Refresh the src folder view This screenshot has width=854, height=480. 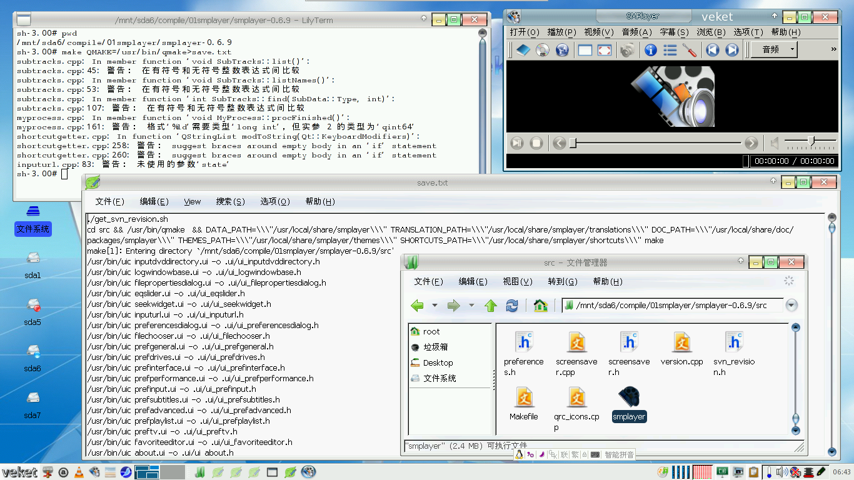(x=512, y=306)
